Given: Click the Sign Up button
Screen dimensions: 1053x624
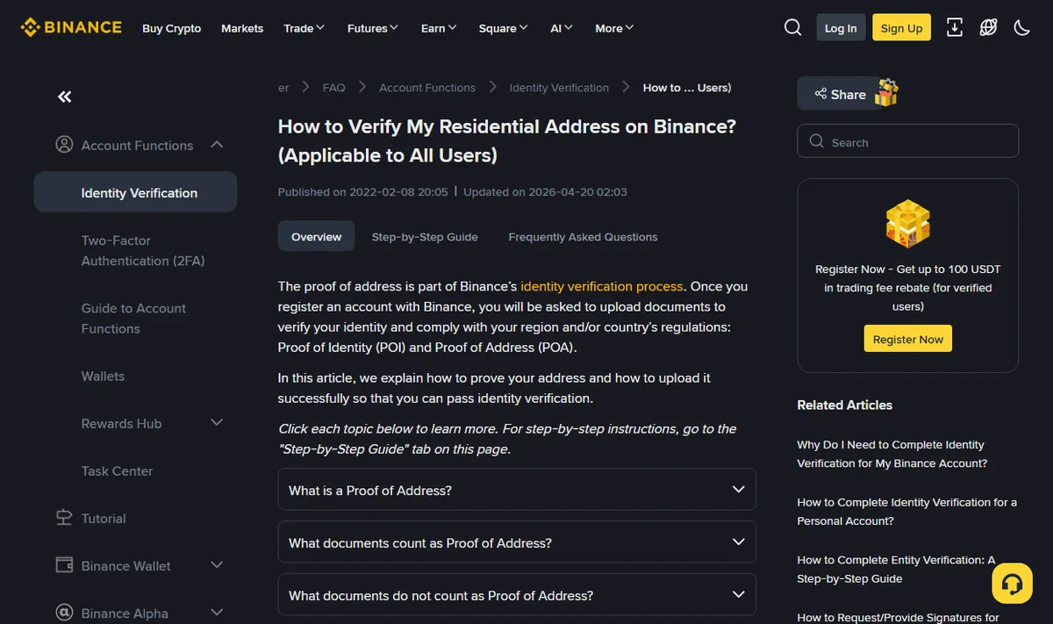Looking at the screenshot, I should point(902,28).
